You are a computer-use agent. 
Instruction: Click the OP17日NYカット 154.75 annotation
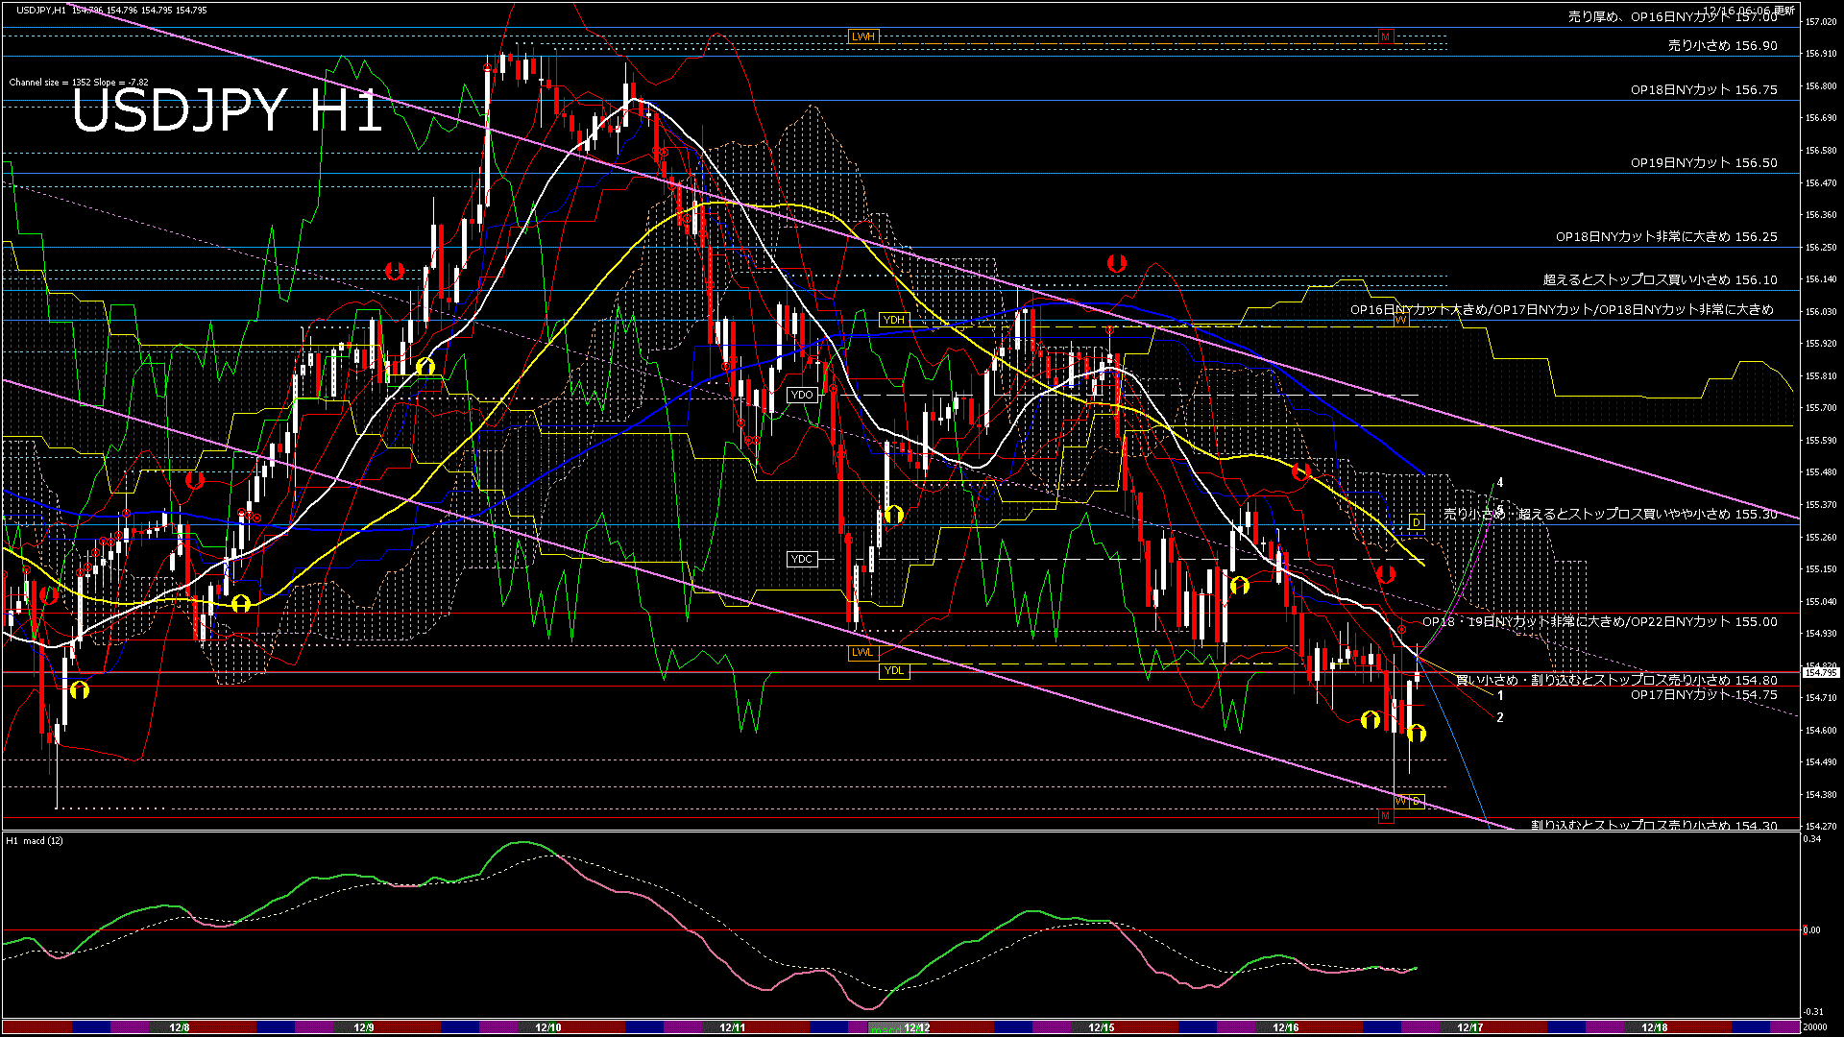(x=1703, y=695)
